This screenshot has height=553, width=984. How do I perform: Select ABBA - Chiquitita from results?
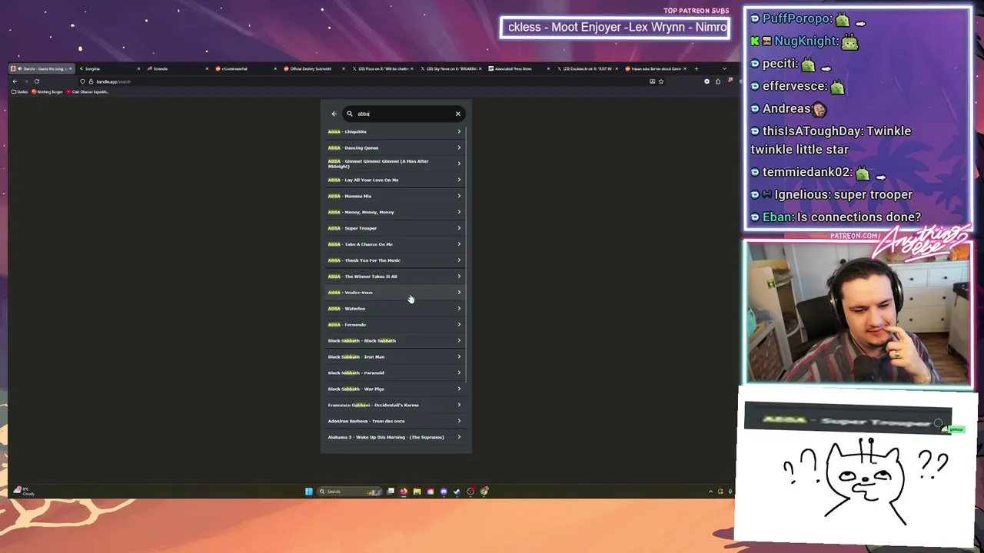[x=394, y=131]
